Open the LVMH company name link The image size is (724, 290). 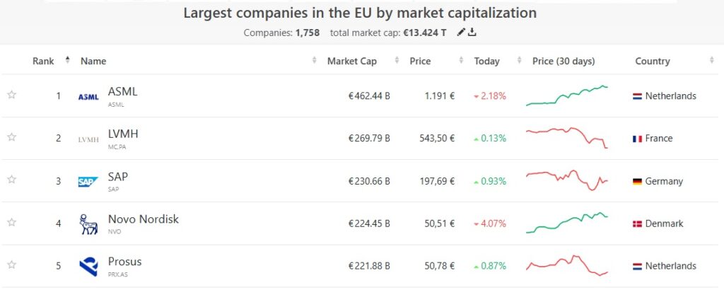pos(124,134)
